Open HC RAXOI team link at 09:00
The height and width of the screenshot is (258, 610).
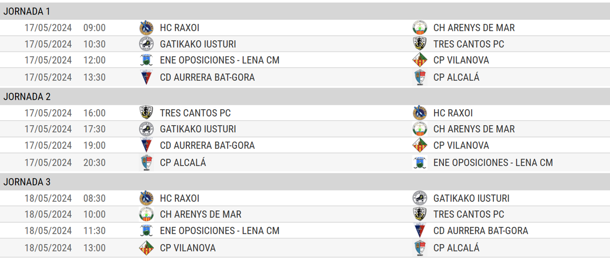tap(179, 28)
